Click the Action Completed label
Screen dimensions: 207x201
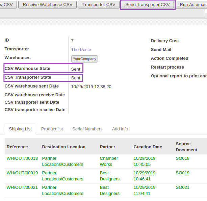170,58
